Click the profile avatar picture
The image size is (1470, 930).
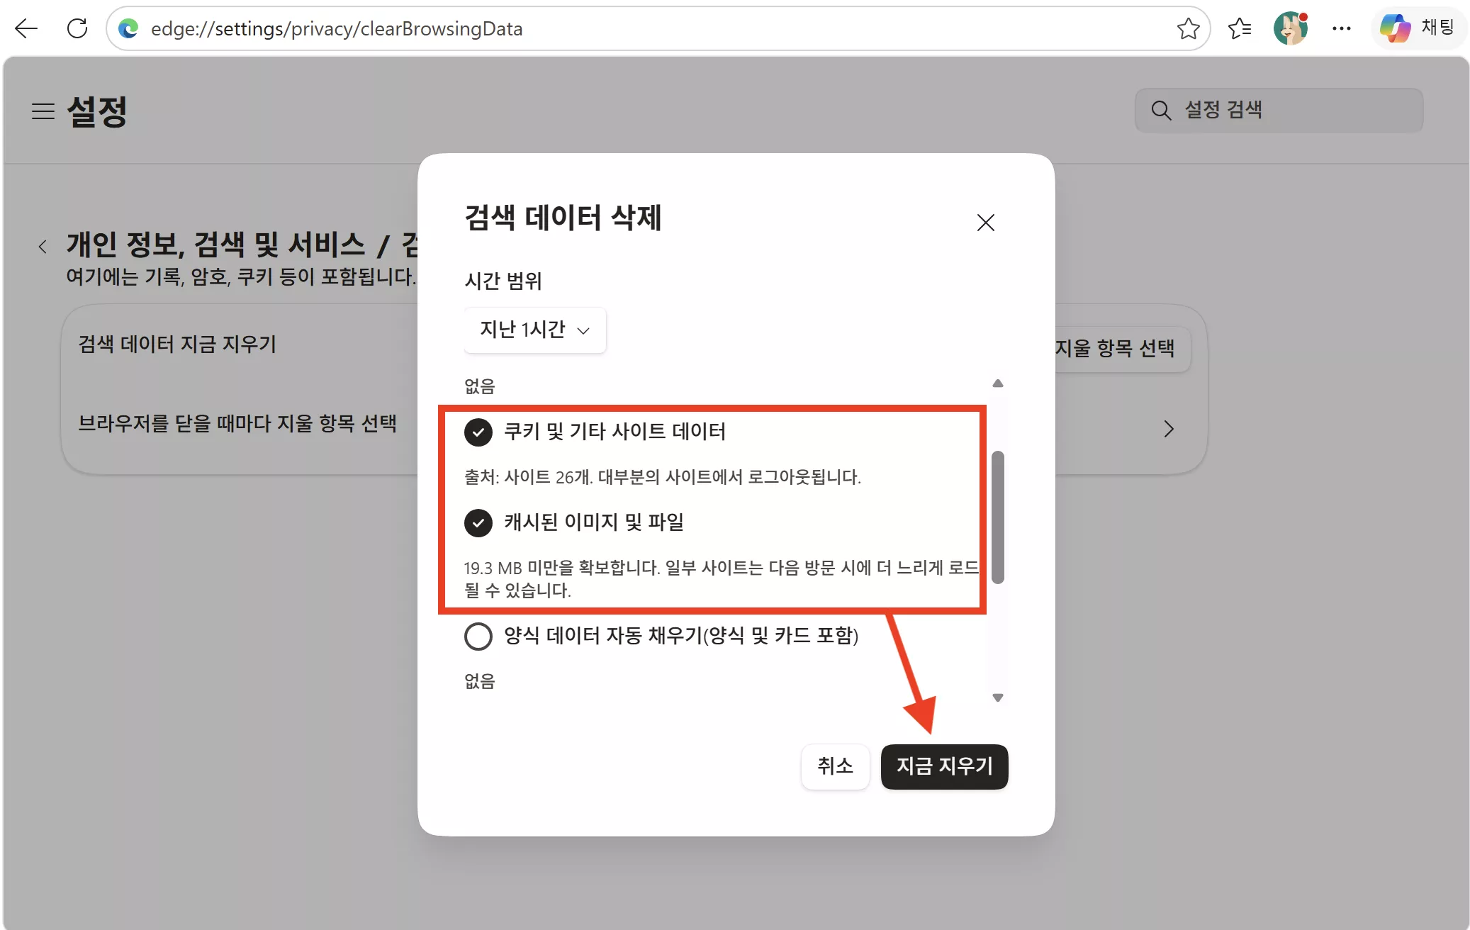[x=1291, y=28]
